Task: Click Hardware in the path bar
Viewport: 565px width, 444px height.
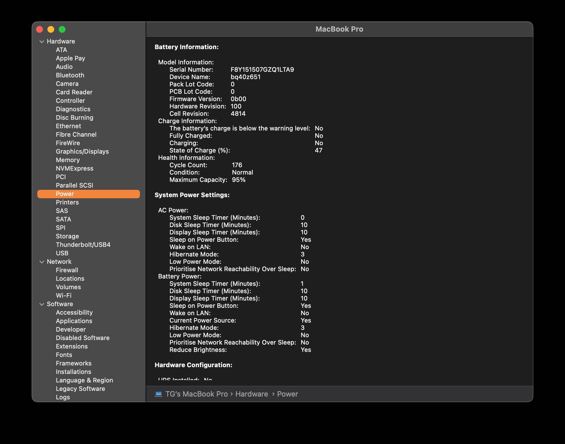Action: [x=252, y=394]
